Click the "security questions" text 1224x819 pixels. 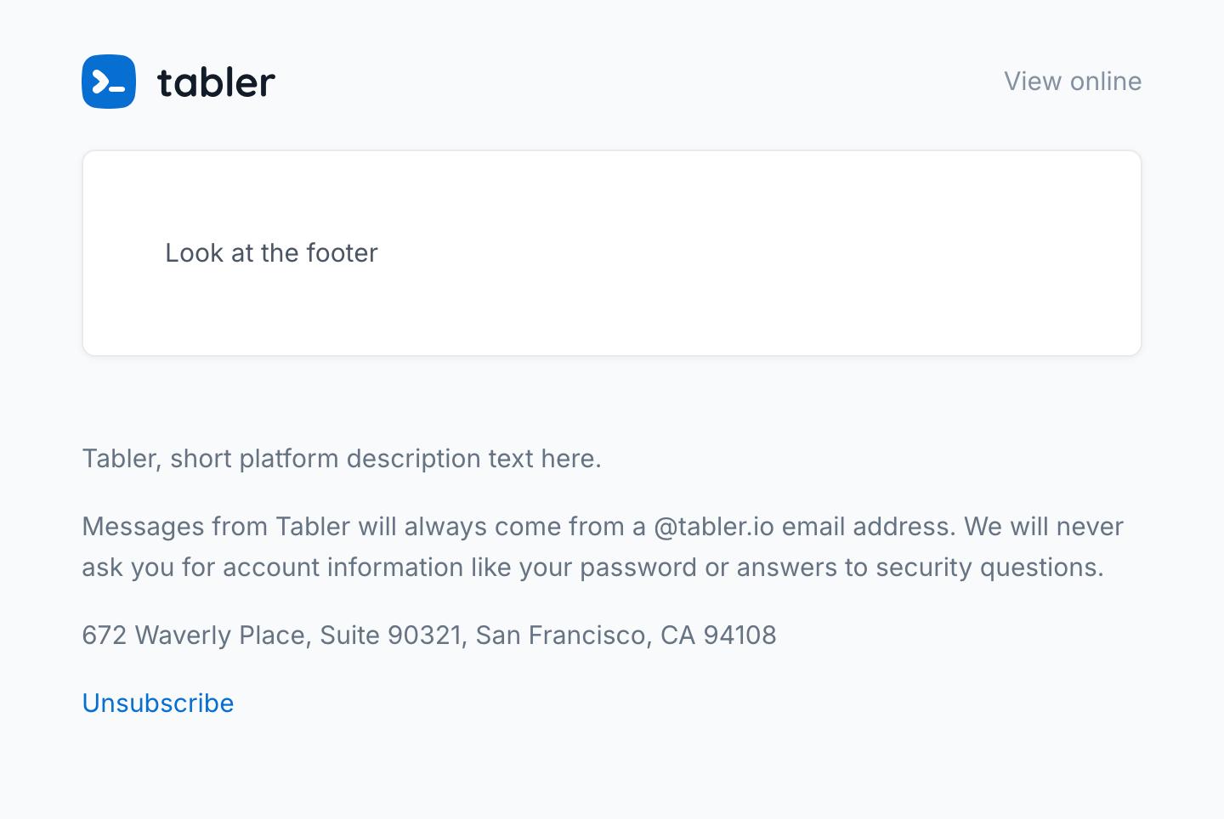coord(989,568)
